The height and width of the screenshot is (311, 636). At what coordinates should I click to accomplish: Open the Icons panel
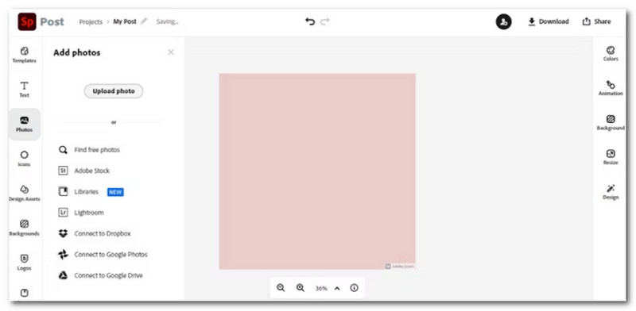click(25, 159)
